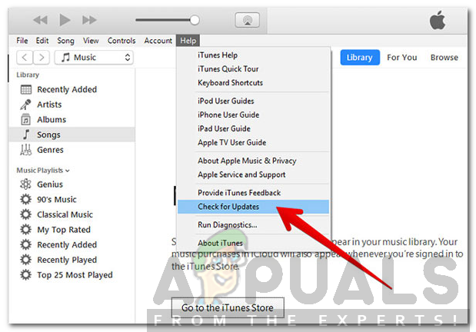Viewport: 476px width, 332px height.
Task: Click the Genres guitar icon
Action: [26, 150]
